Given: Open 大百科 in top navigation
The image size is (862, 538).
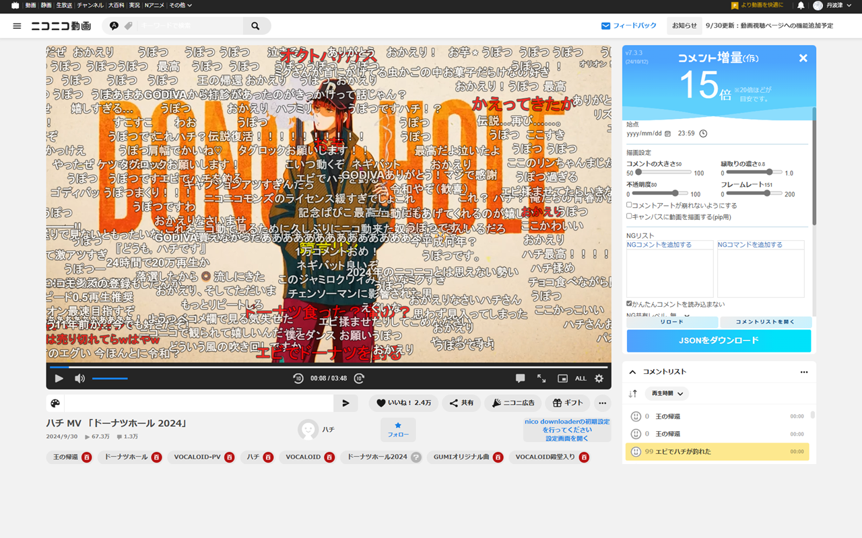Looking at the screenshot, I should [x=116, y=5].
